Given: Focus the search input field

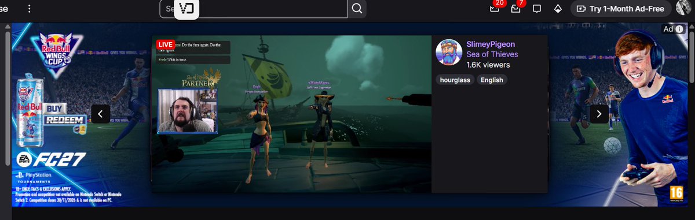Looking at the screenshot, I should tap(254, 9).
